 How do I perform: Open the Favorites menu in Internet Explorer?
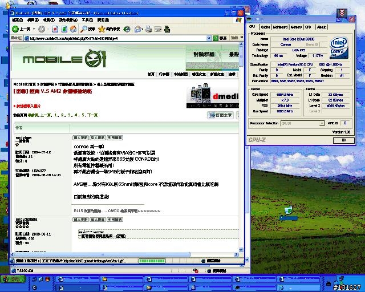[68, 20]
